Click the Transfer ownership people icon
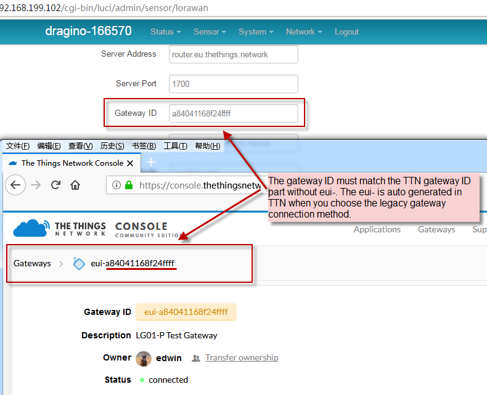 [195, 359]
